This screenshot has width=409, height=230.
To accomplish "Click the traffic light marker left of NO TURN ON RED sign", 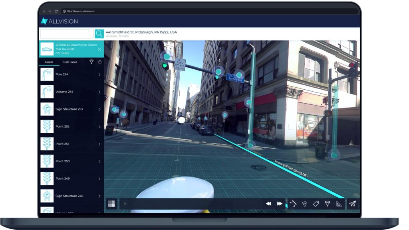I will (x=167, y=57).
